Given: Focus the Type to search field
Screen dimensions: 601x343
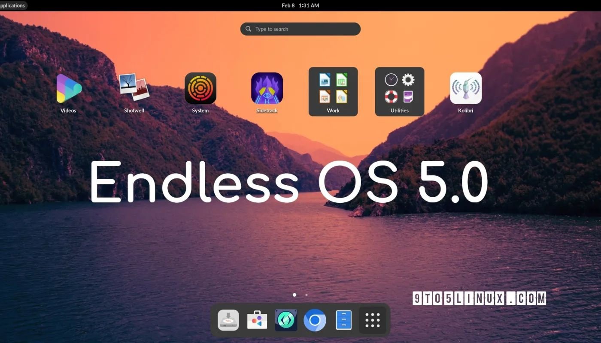Looking at the screenshot, I should [x=300, y=29].
